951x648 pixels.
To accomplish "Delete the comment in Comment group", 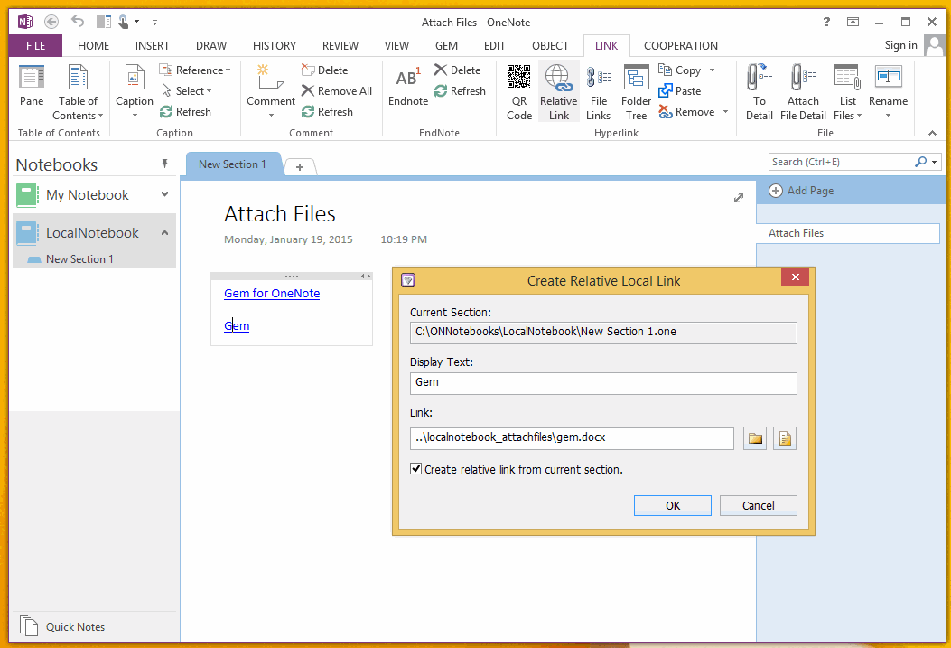I will pyautogui.click(x=324, y=70).
